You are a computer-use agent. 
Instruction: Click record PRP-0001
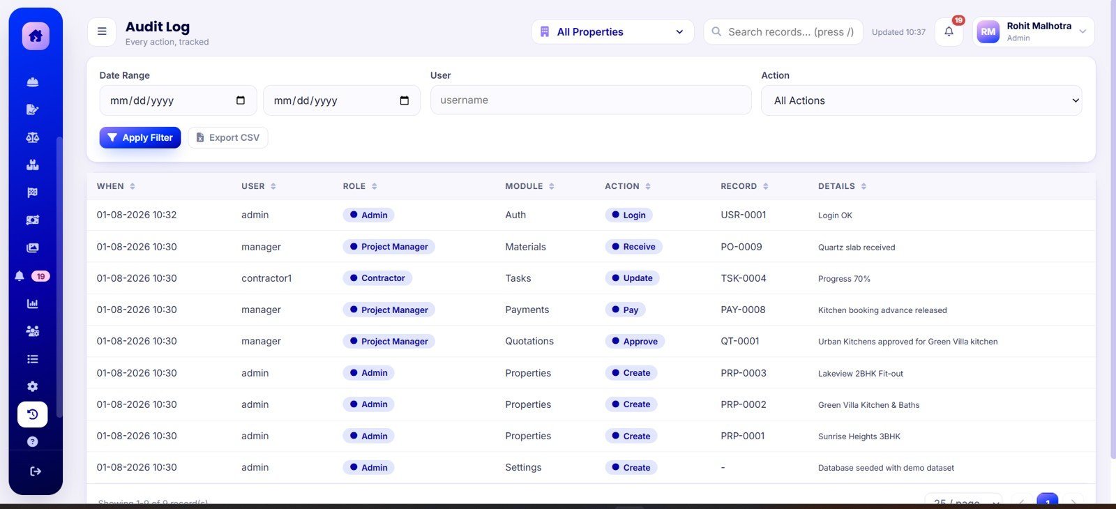pyautogui.click(x=743, y=436)
